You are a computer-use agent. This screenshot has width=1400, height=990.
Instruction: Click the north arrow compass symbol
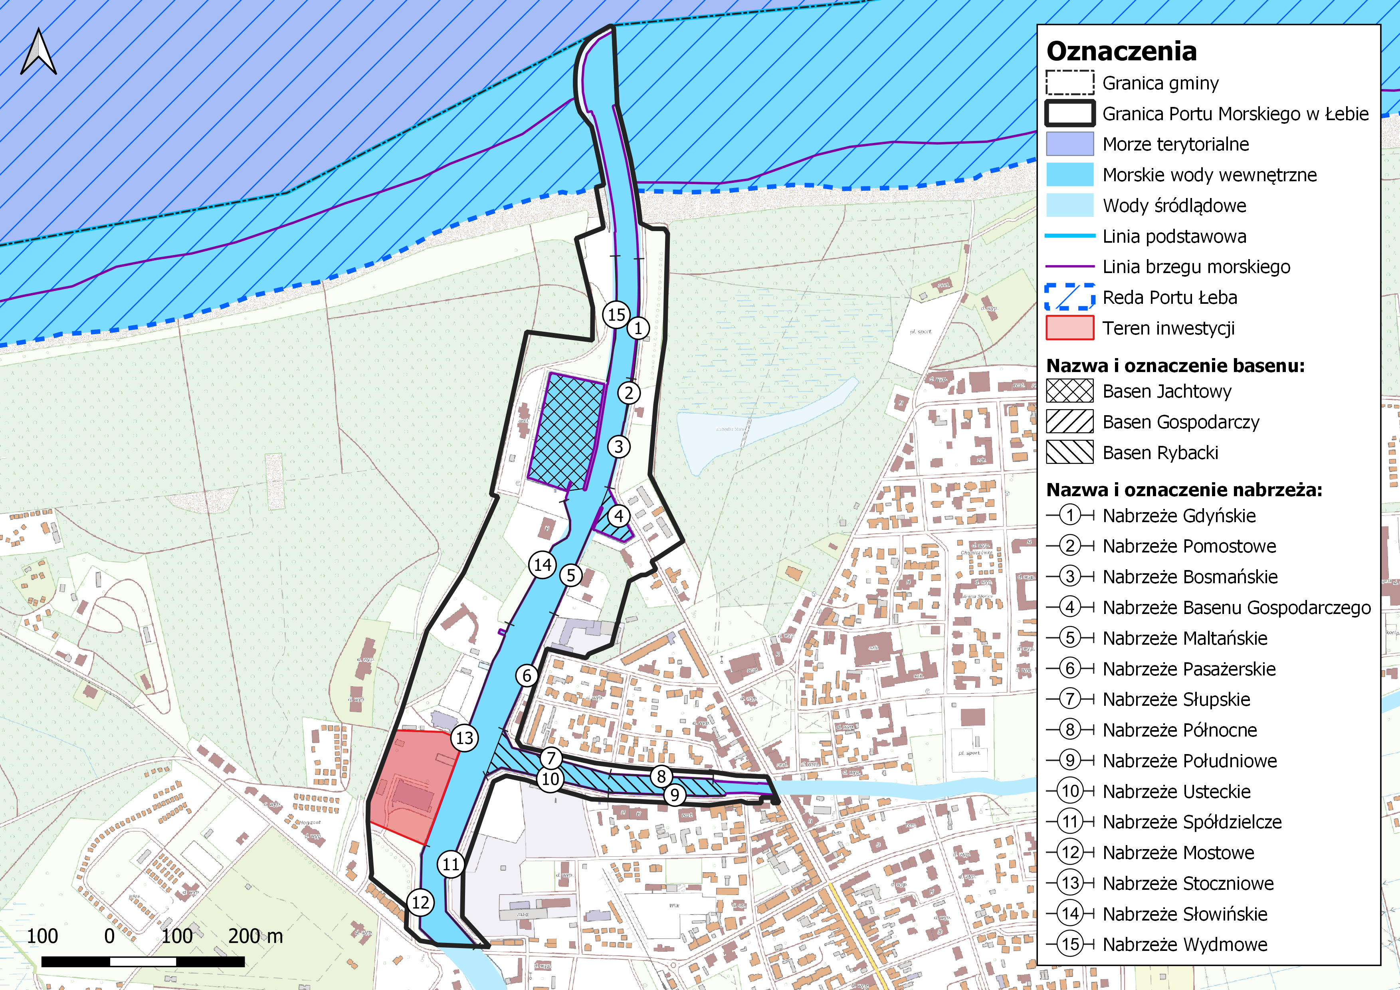point(38,51)
